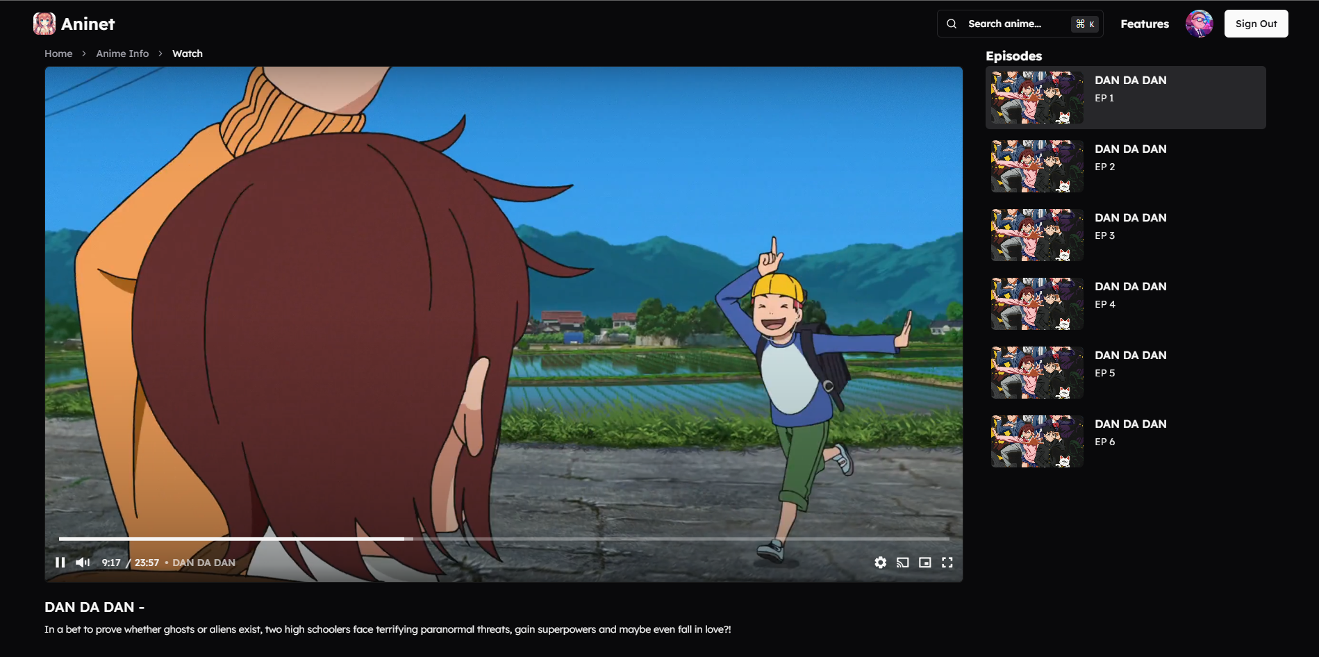Select DAN DA DAN title for EP 5

(1131, 355)
